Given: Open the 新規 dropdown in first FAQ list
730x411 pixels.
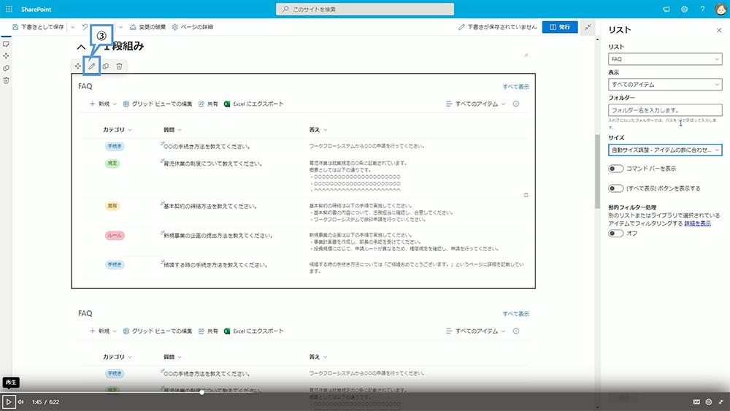Looking at the screenshot, I should 103,104.
